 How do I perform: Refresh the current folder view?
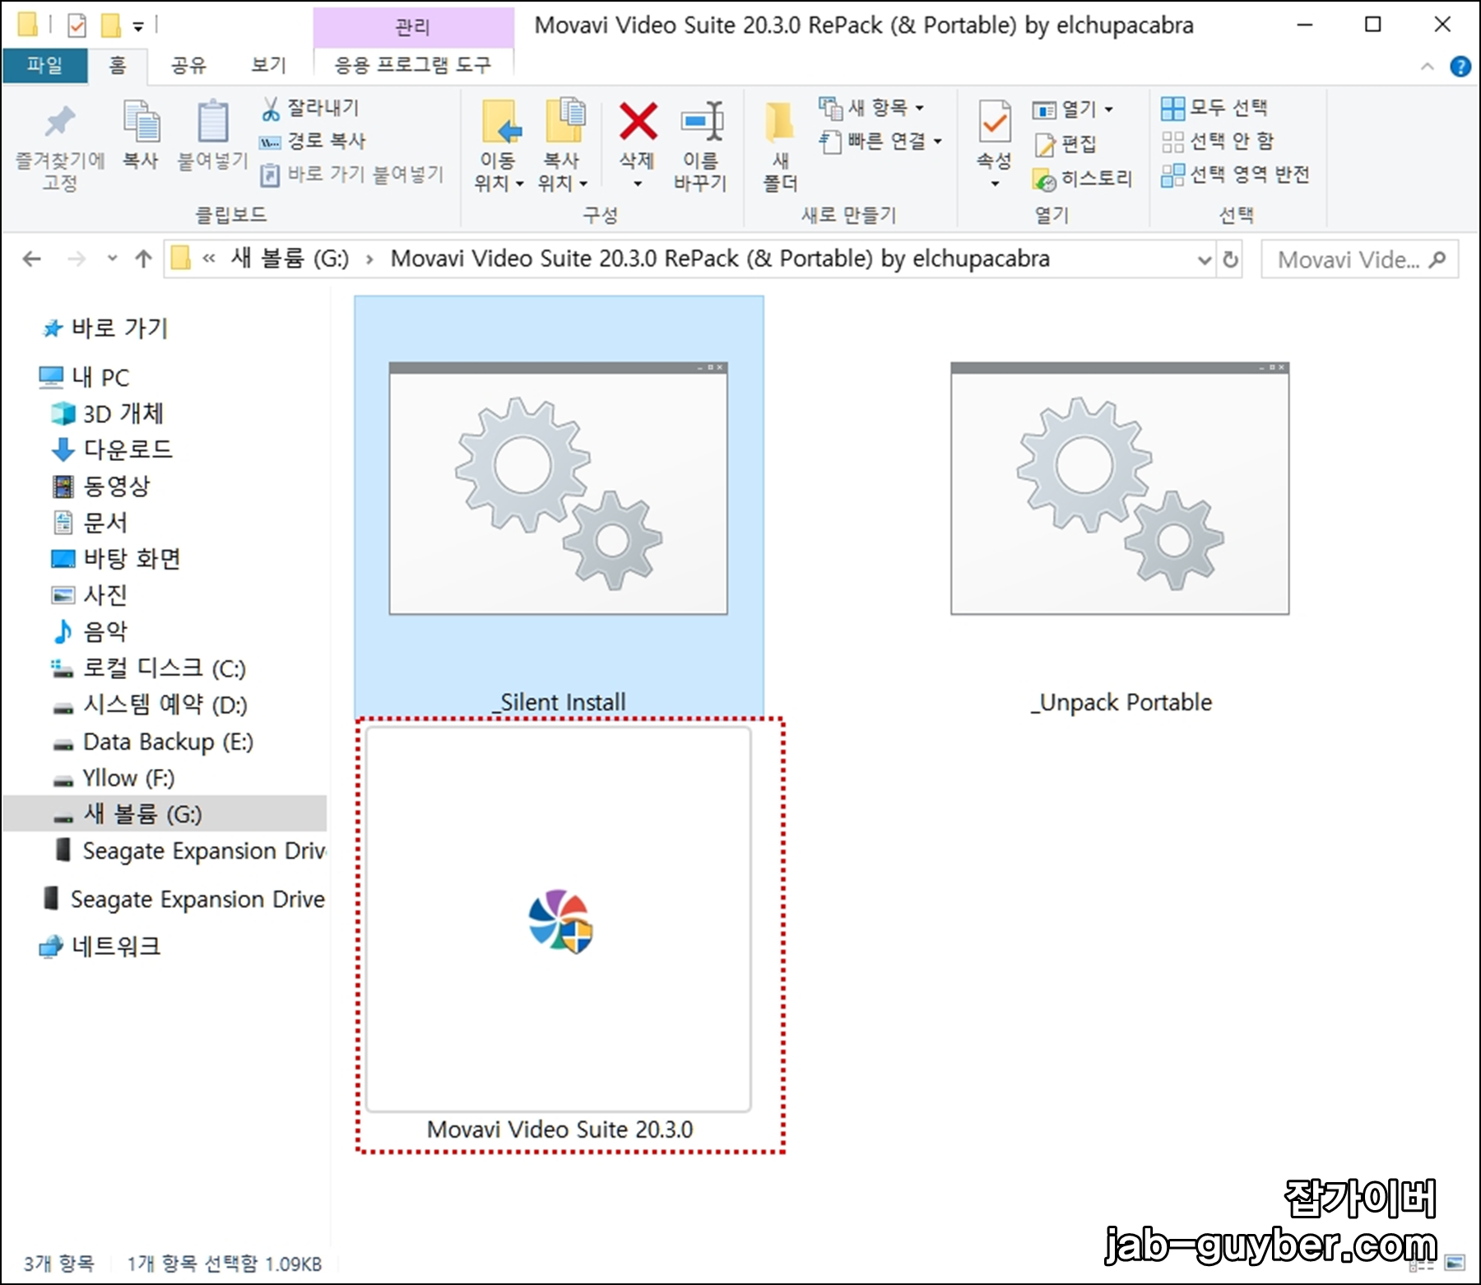[x=1231, y=260]
